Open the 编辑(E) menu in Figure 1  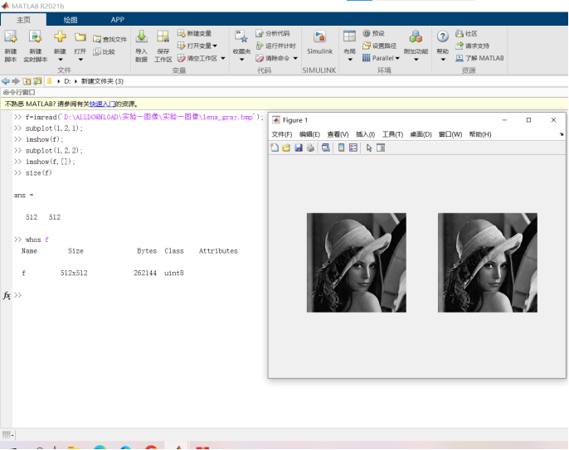[309, 134]
